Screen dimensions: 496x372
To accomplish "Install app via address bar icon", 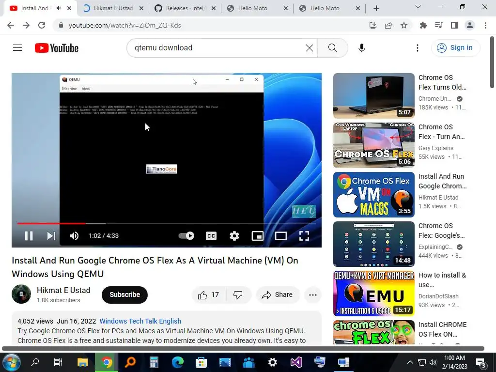I will (x=373, y=25).
